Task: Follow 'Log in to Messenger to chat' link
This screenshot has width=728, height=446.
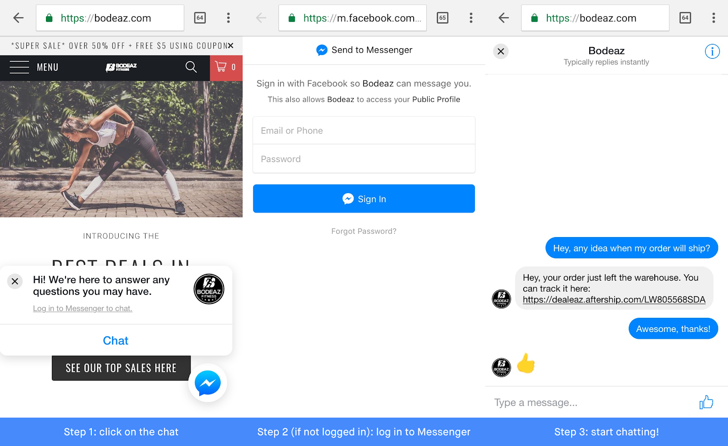Action: pyautogui.click(x=82, y=308)
